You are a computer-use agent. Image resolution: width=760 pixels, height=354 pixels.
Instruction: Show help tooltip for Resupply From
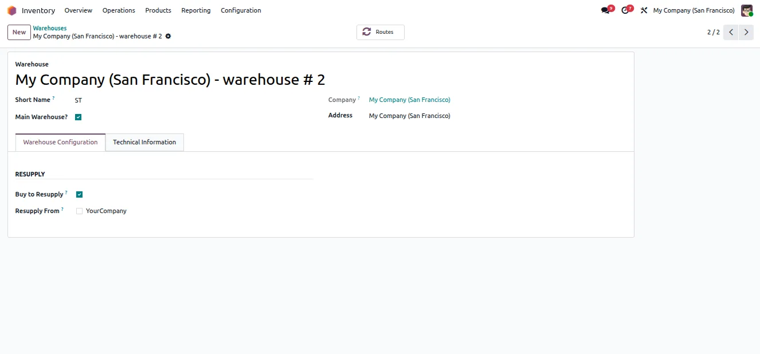[x=62, y=209]
